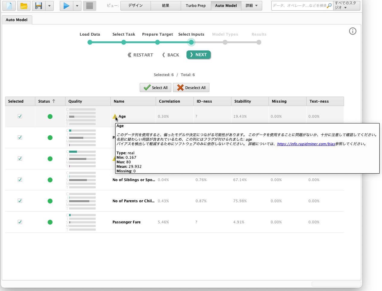Click the No of Parents or Chil... name
Viewport: 382px width, 291px height.
point(133,201)
